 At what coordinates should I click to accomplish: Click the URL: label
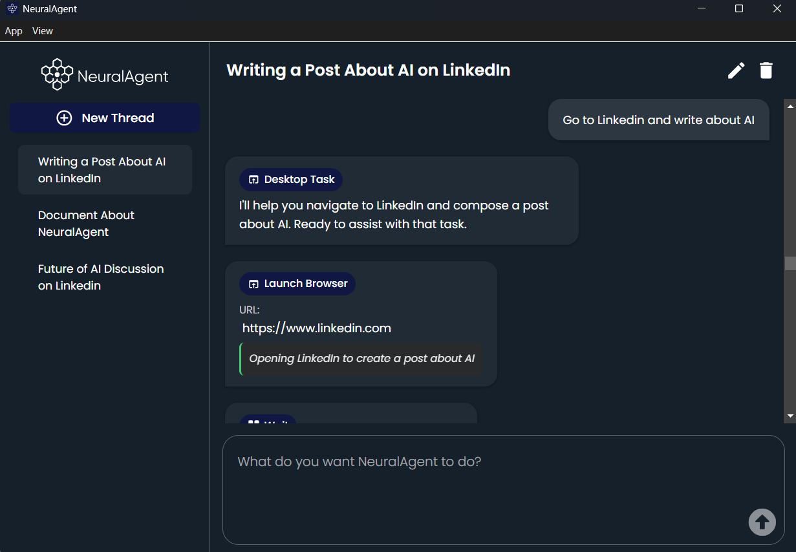click(x=250, y=310)
